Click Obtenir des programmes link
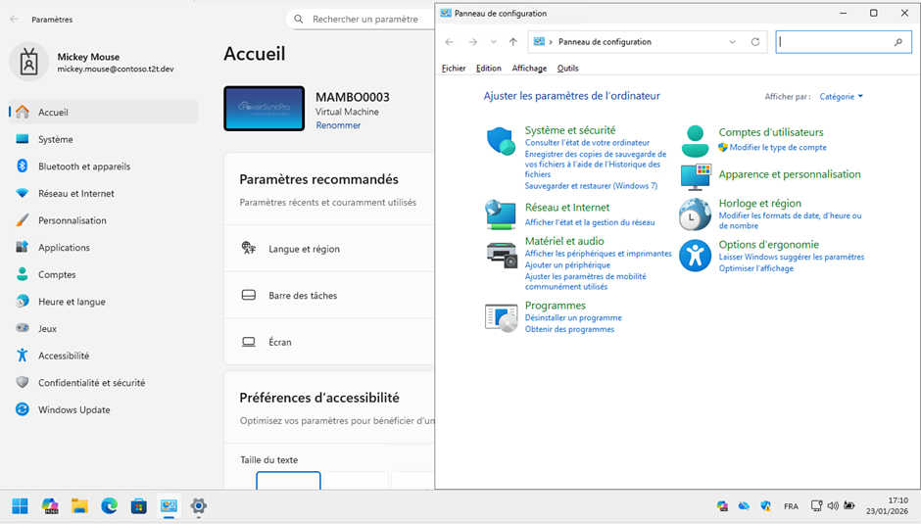 (x=569, y=329)
